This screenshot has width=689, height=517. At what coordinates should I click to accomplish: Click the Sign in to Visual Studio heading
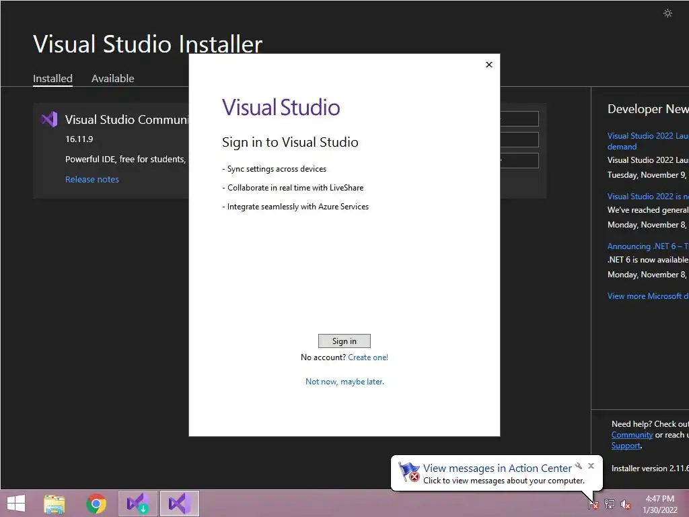click(x=290, y=142)
